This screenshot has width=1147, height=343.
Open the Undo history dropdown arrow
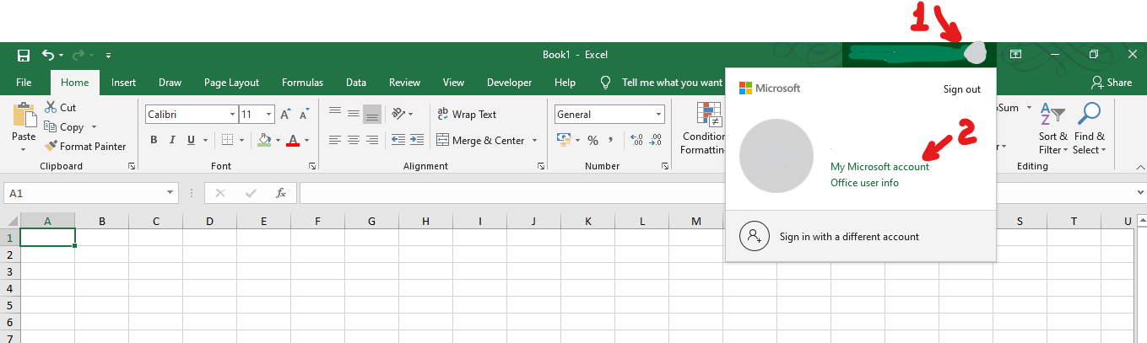[61, 56]
